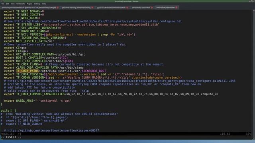Image resolution: width=255 pixels, height=143 pixels.
Task: Click $TENSORRT_ROOT at end of line
Action: pyautogui.click(x=94, y=71)
